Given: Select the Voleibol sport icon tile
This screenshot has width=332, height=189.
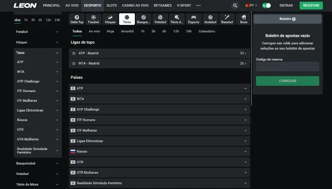Looking at the screenshot, I should pyautogui.click(x=160, y=19).
